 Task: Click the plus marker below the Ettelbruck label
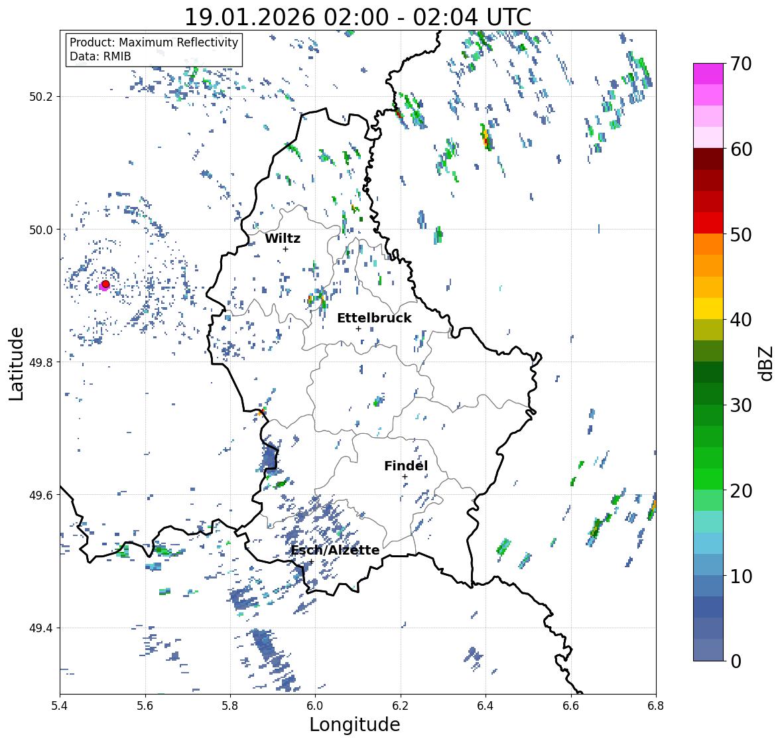click(x=358, y=328)
